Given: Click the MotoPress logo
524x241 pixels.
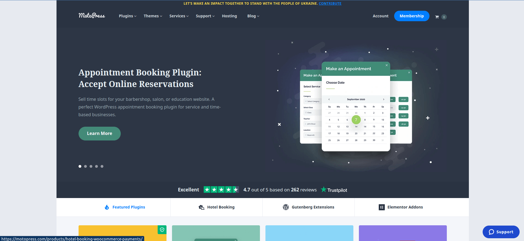Looking at the screenshot, I should pos(92,16).
